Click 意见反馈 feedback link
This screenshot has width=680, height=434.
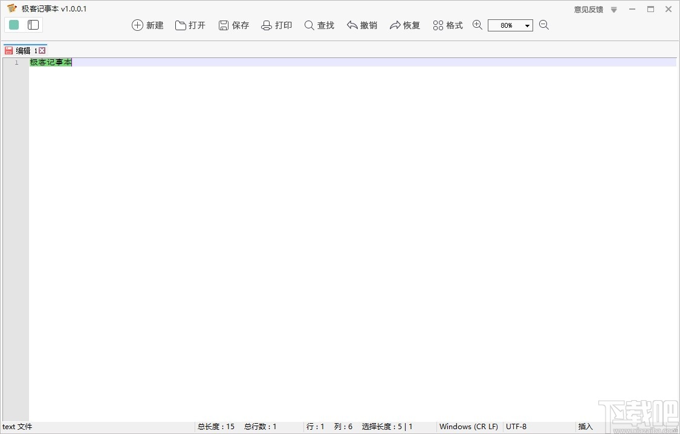[x=589, y=9]
